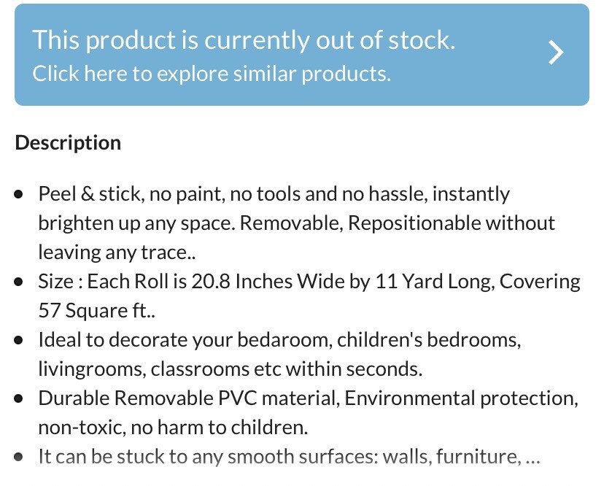Click the 'Peel & stick, no paint' line
604x486 pixels.
(x=274, y=194)
